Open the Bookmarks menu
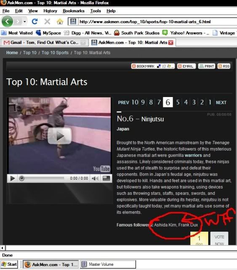Screen dimensions: 237x270 click(x=74, y=11)
